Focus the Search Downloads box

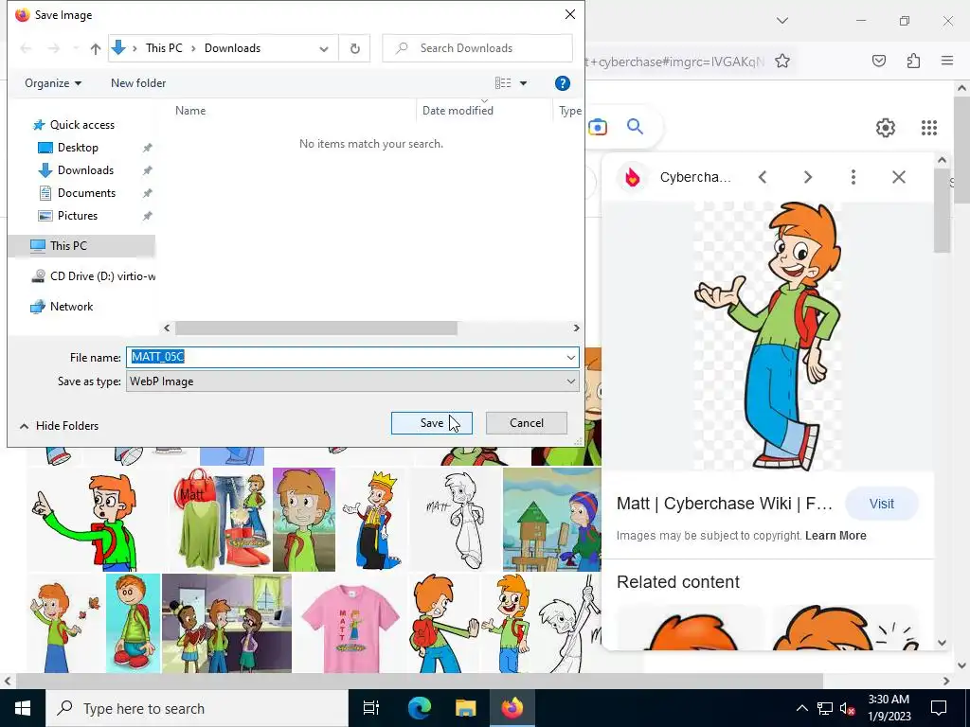477,48
